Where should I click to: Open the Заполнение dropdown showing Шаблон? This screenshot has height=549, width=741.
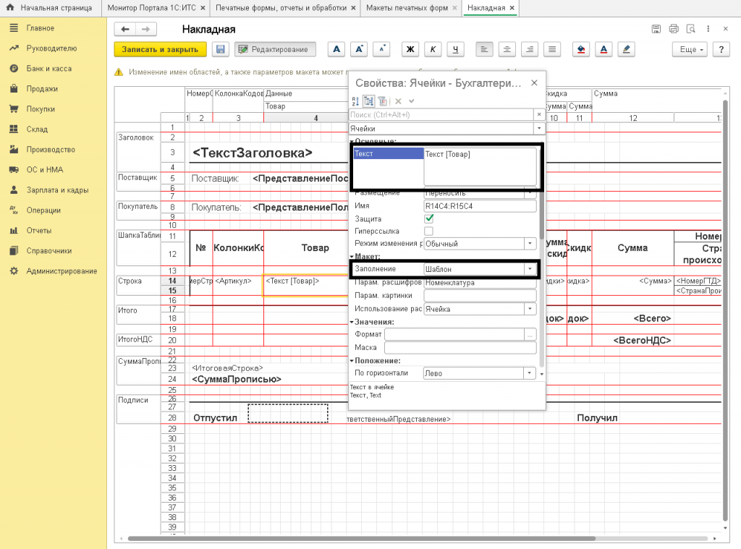coord(531,269)
